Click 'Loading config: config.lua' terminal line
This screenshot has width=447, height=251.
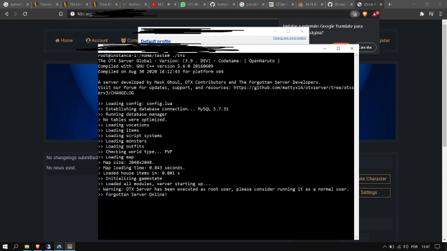135,104
